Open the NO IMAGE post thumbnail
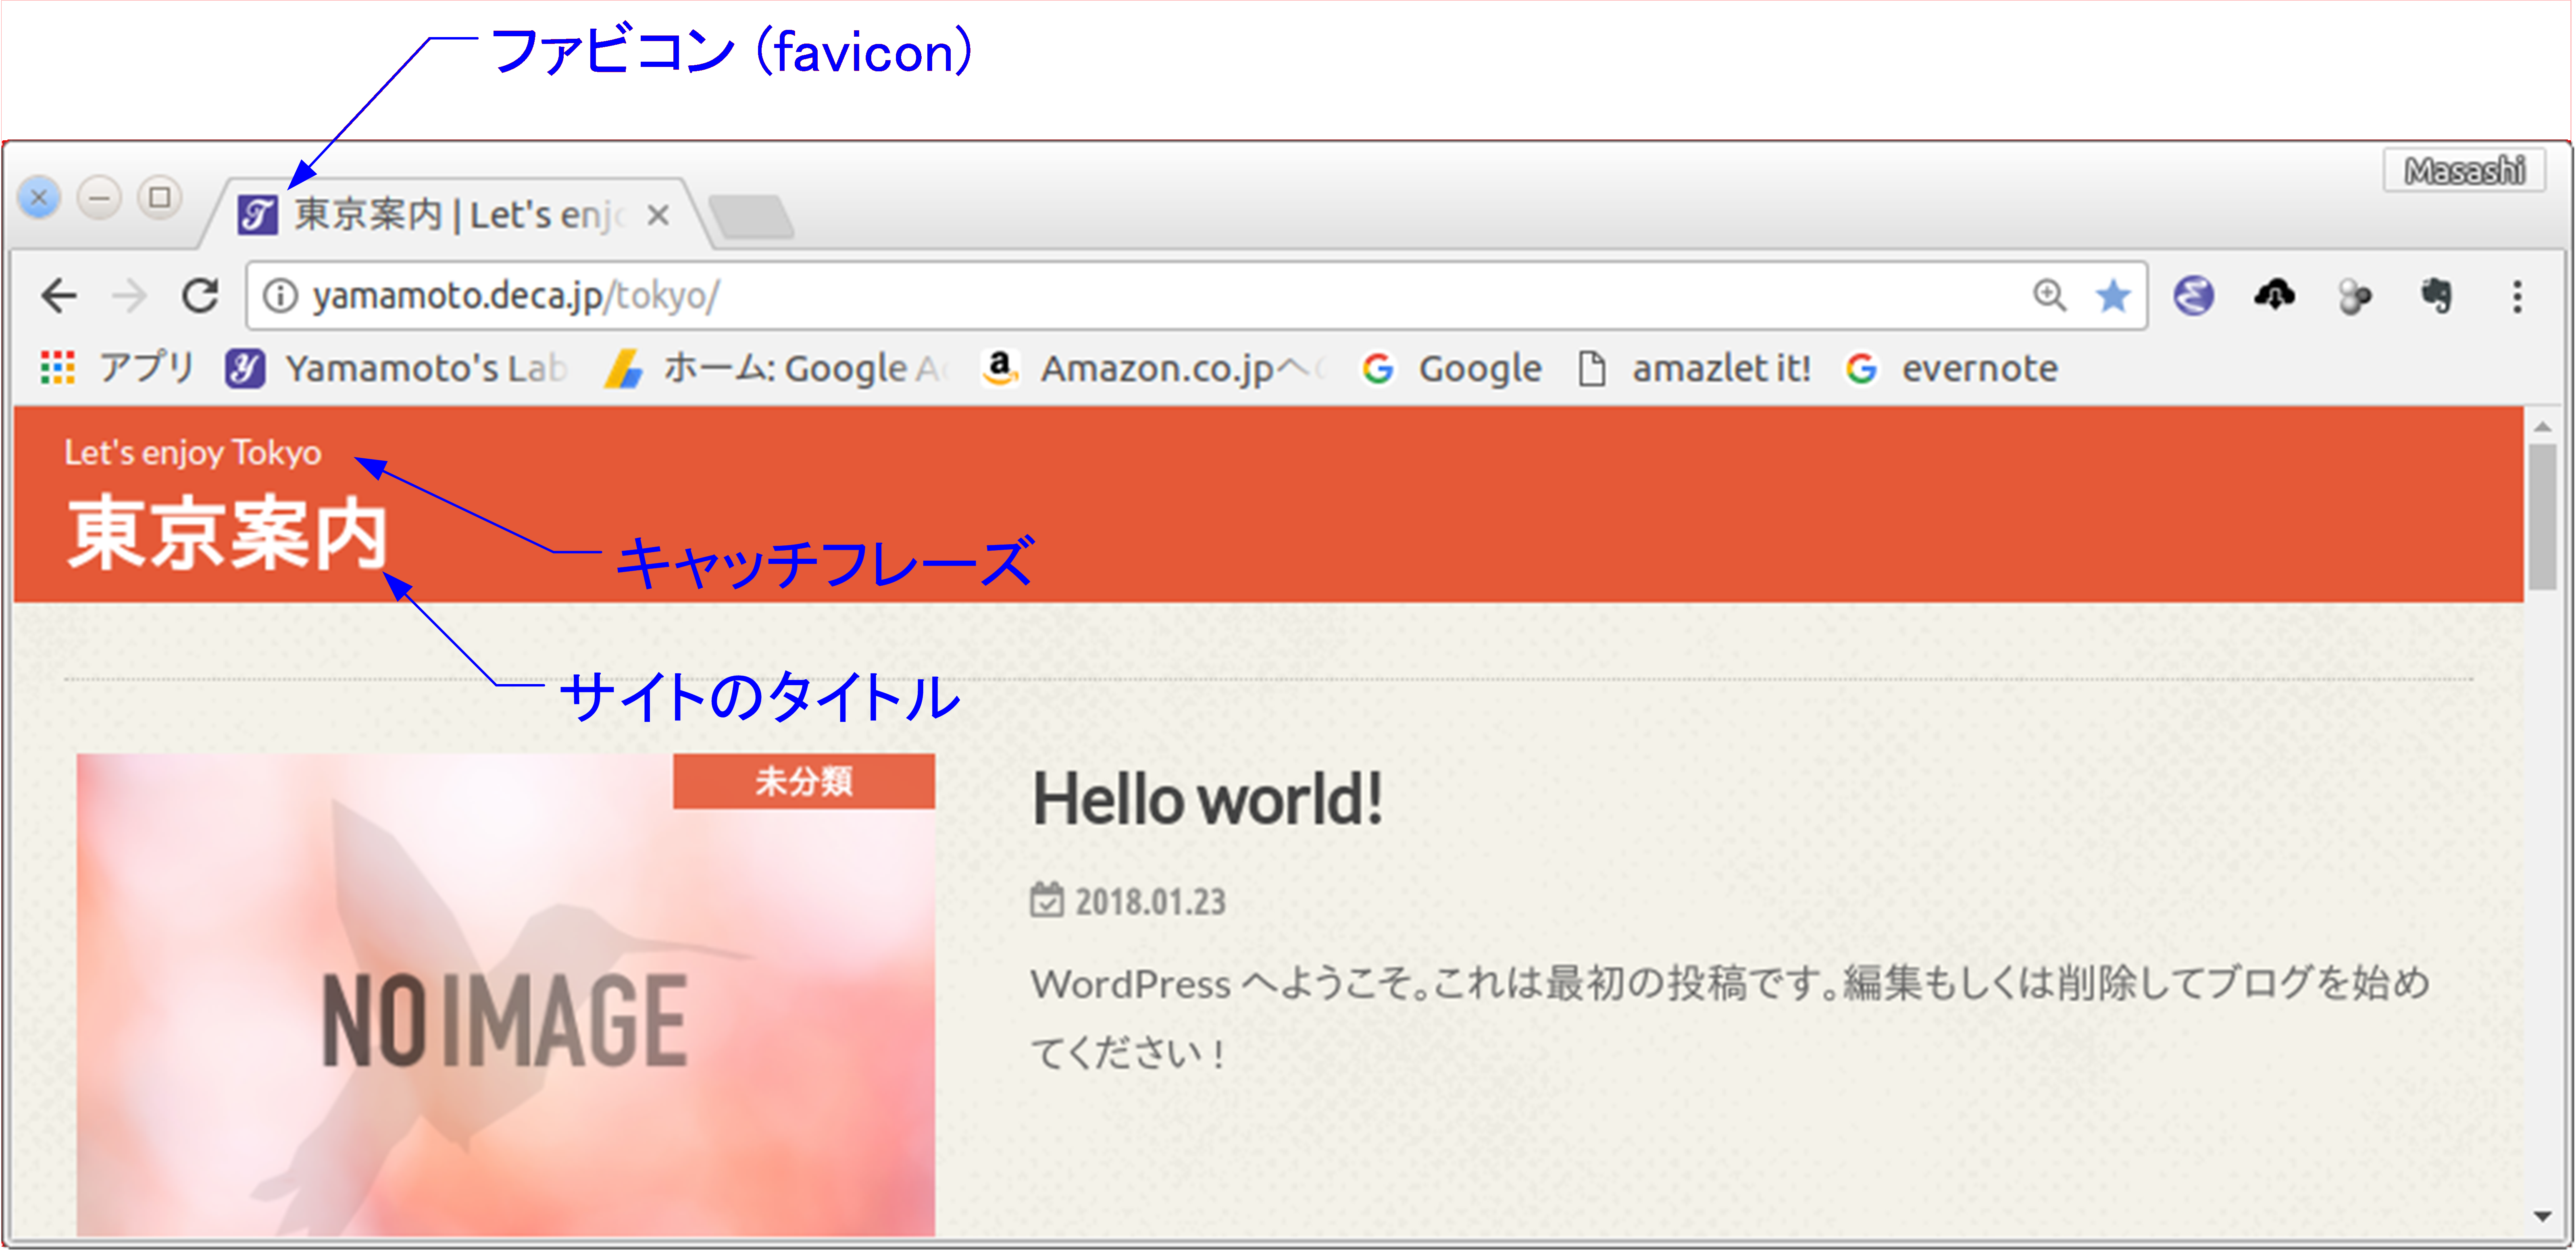Image resolution: width=2576 pixels, height=1250 pixels. [x=506, y=995]
